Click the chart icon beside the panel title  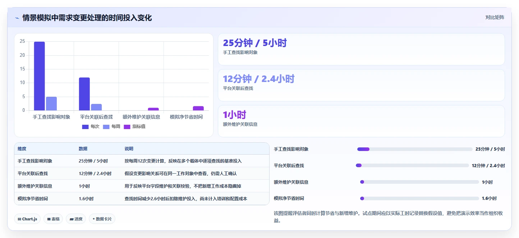17,18
